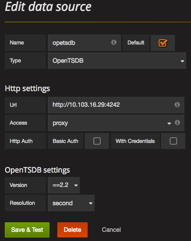This screenshot has width=191, height=241.
Task: Open the Type dropdown showing OpenTSDB
Action: [117, 61]
